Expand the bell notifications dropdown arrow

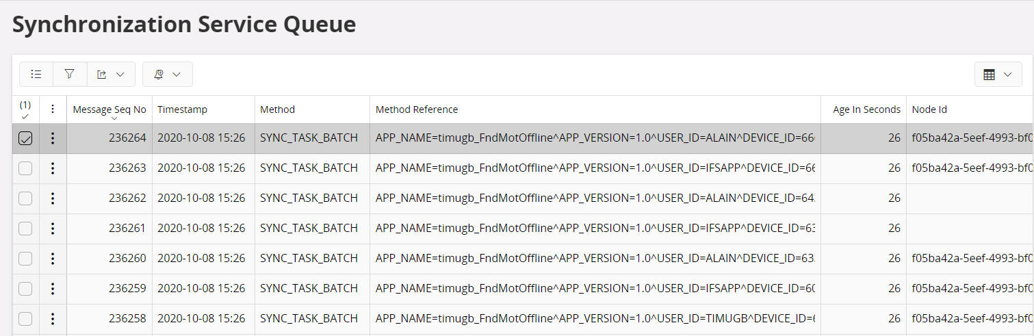point(177,75)
